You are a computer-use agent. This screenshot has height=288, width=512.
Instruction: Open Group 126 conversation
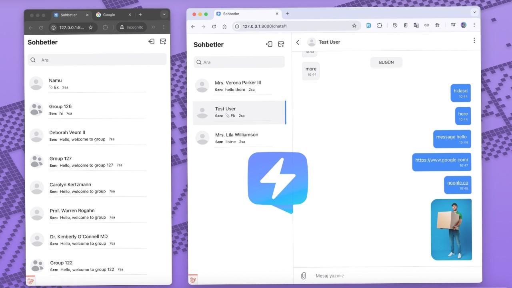pos(97,110)
